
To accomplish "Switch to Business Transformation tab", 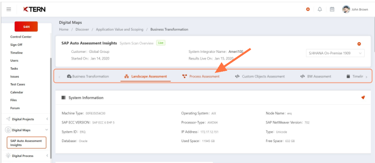I will tap(88, 76).
